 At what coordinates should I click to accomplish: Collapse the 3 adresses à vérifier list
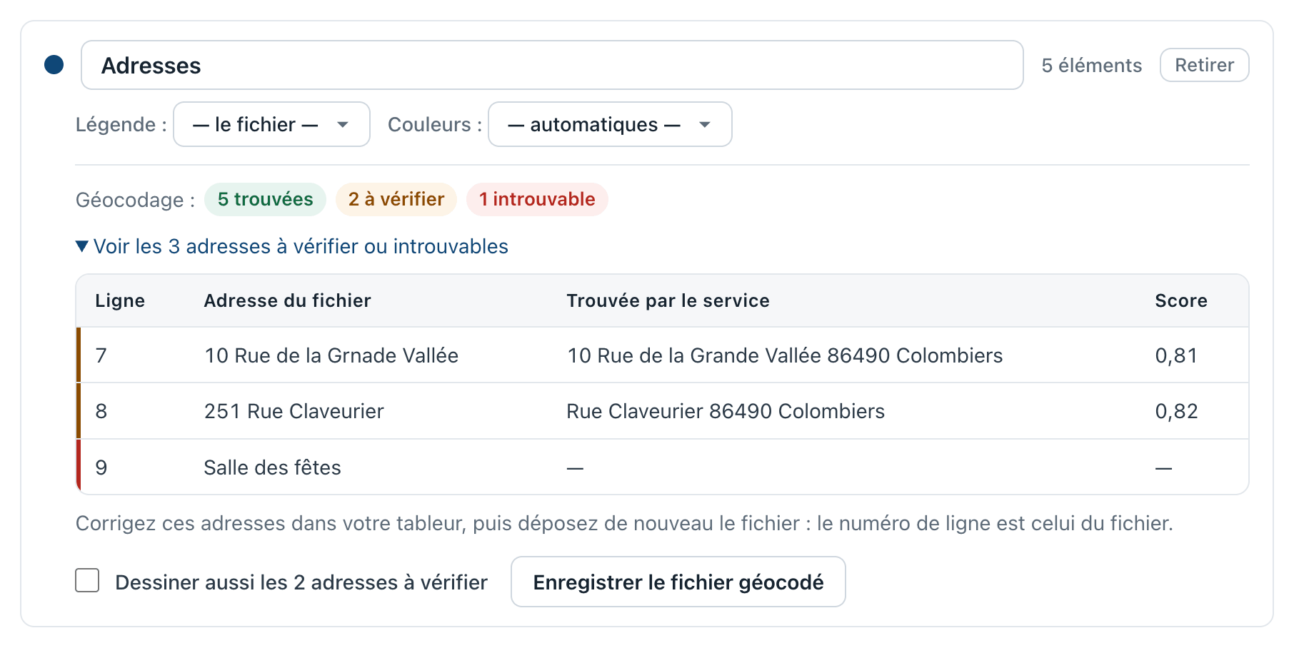(292, 246)
